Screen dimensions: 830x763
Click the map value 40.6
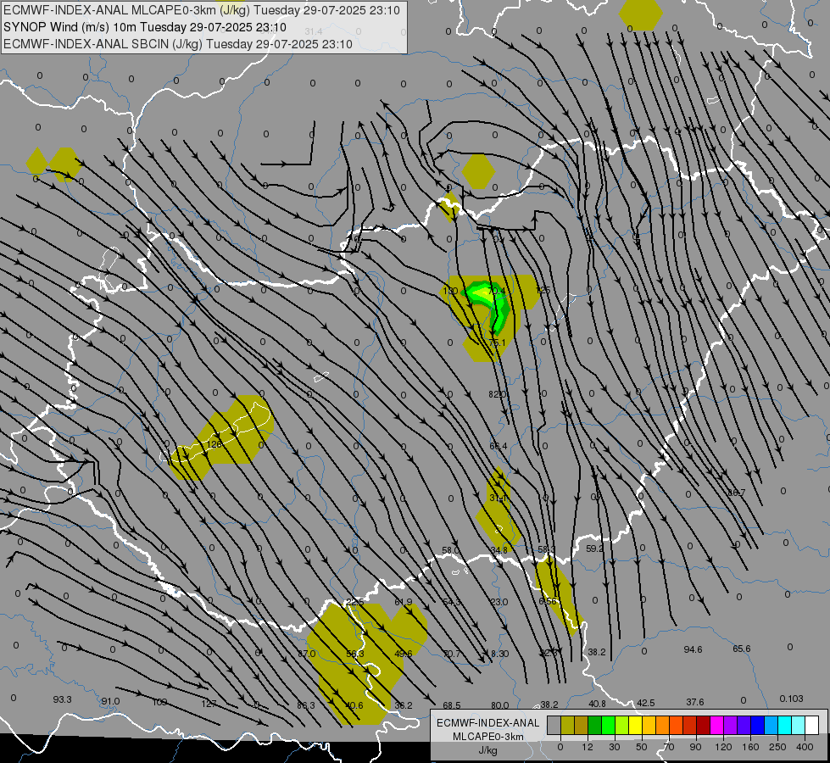(354, 705)
